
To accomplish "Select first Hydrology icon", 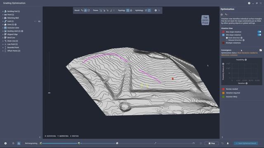I will tap(146, 10).
